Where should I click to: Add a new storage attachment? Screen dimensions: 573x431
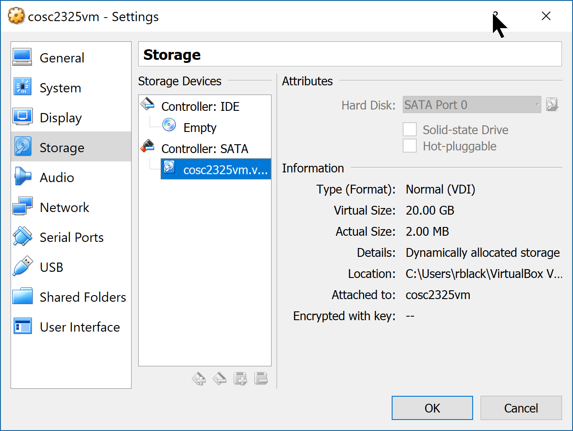point(240,379)
